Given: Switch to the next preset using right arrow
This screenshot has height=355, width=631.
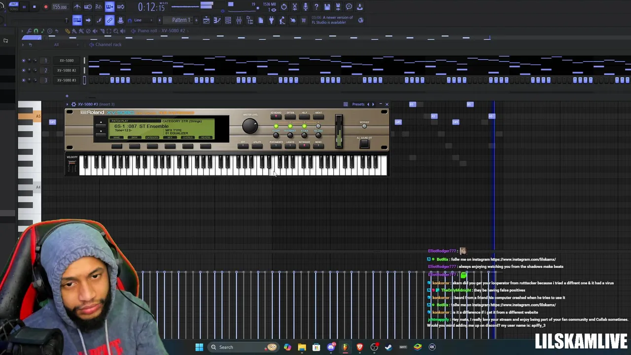Looking at the screenshot, I should point(373,104).
